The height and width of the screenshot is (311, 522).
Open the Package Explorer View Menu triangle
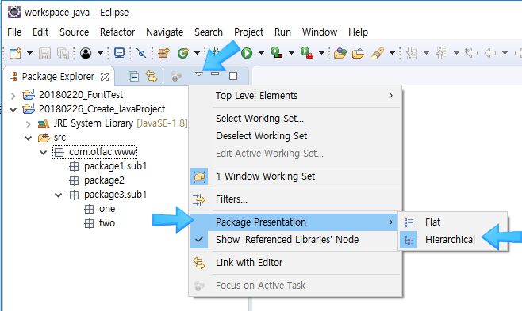[x=199, y=74]
